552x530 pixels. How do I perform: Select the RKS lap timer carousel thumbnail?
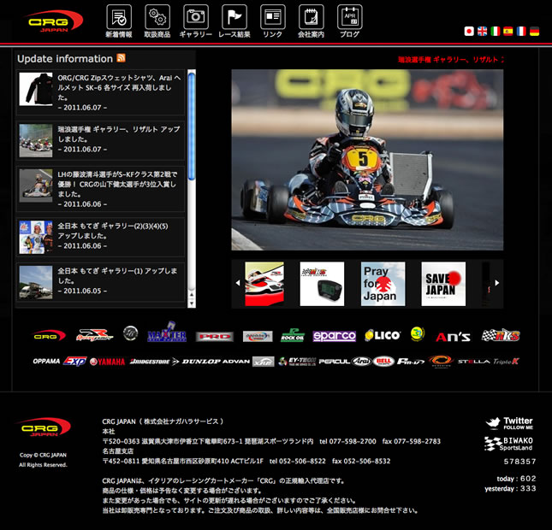point(322,284)
